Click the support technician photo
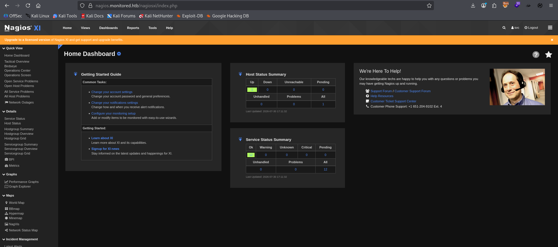Screen dimensions: 558x247 (x=517, y=87)
